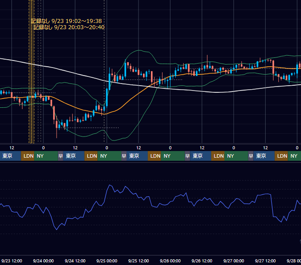
Task: Click the 東京 session block on 9/26
Action: click(x=201, y=156)
